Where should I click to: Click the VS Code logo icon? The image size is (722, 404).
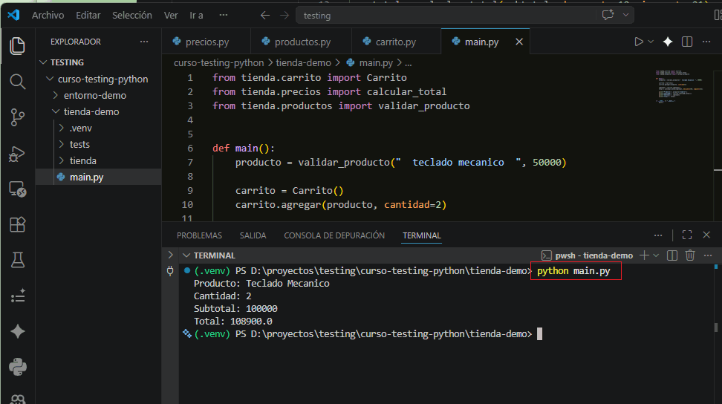(x=13, y=15)
